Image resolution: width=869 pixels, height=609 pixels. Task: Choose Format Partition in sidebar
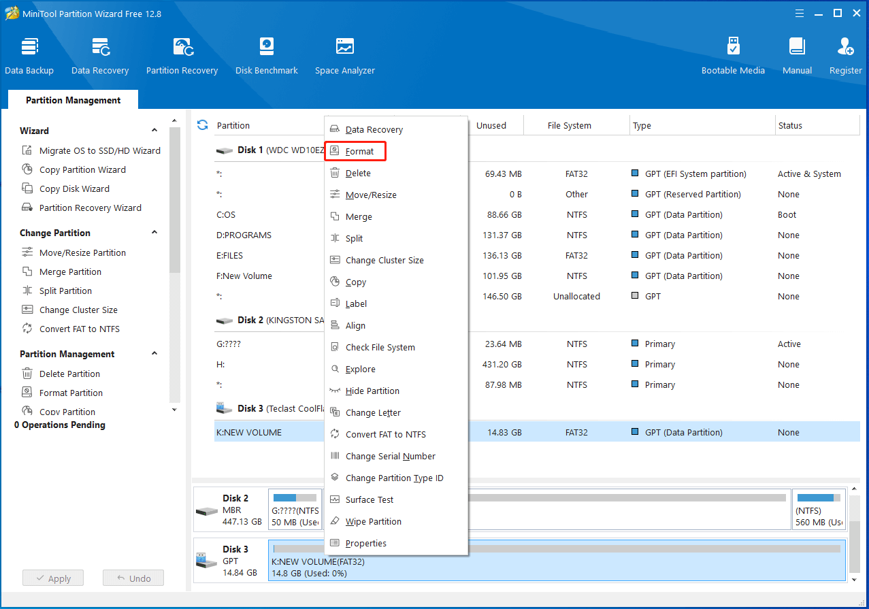tap(62, 393)
